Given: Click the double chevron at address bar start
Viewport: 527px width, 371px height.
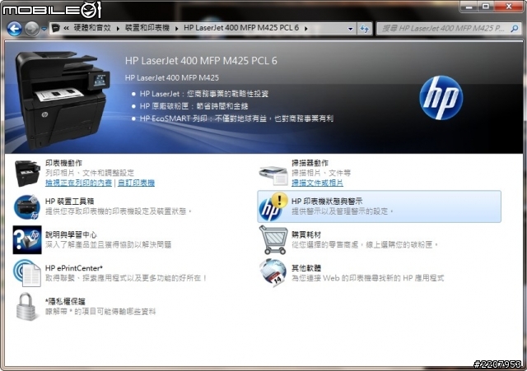Looking at the screenshot, I should point(66,29).
